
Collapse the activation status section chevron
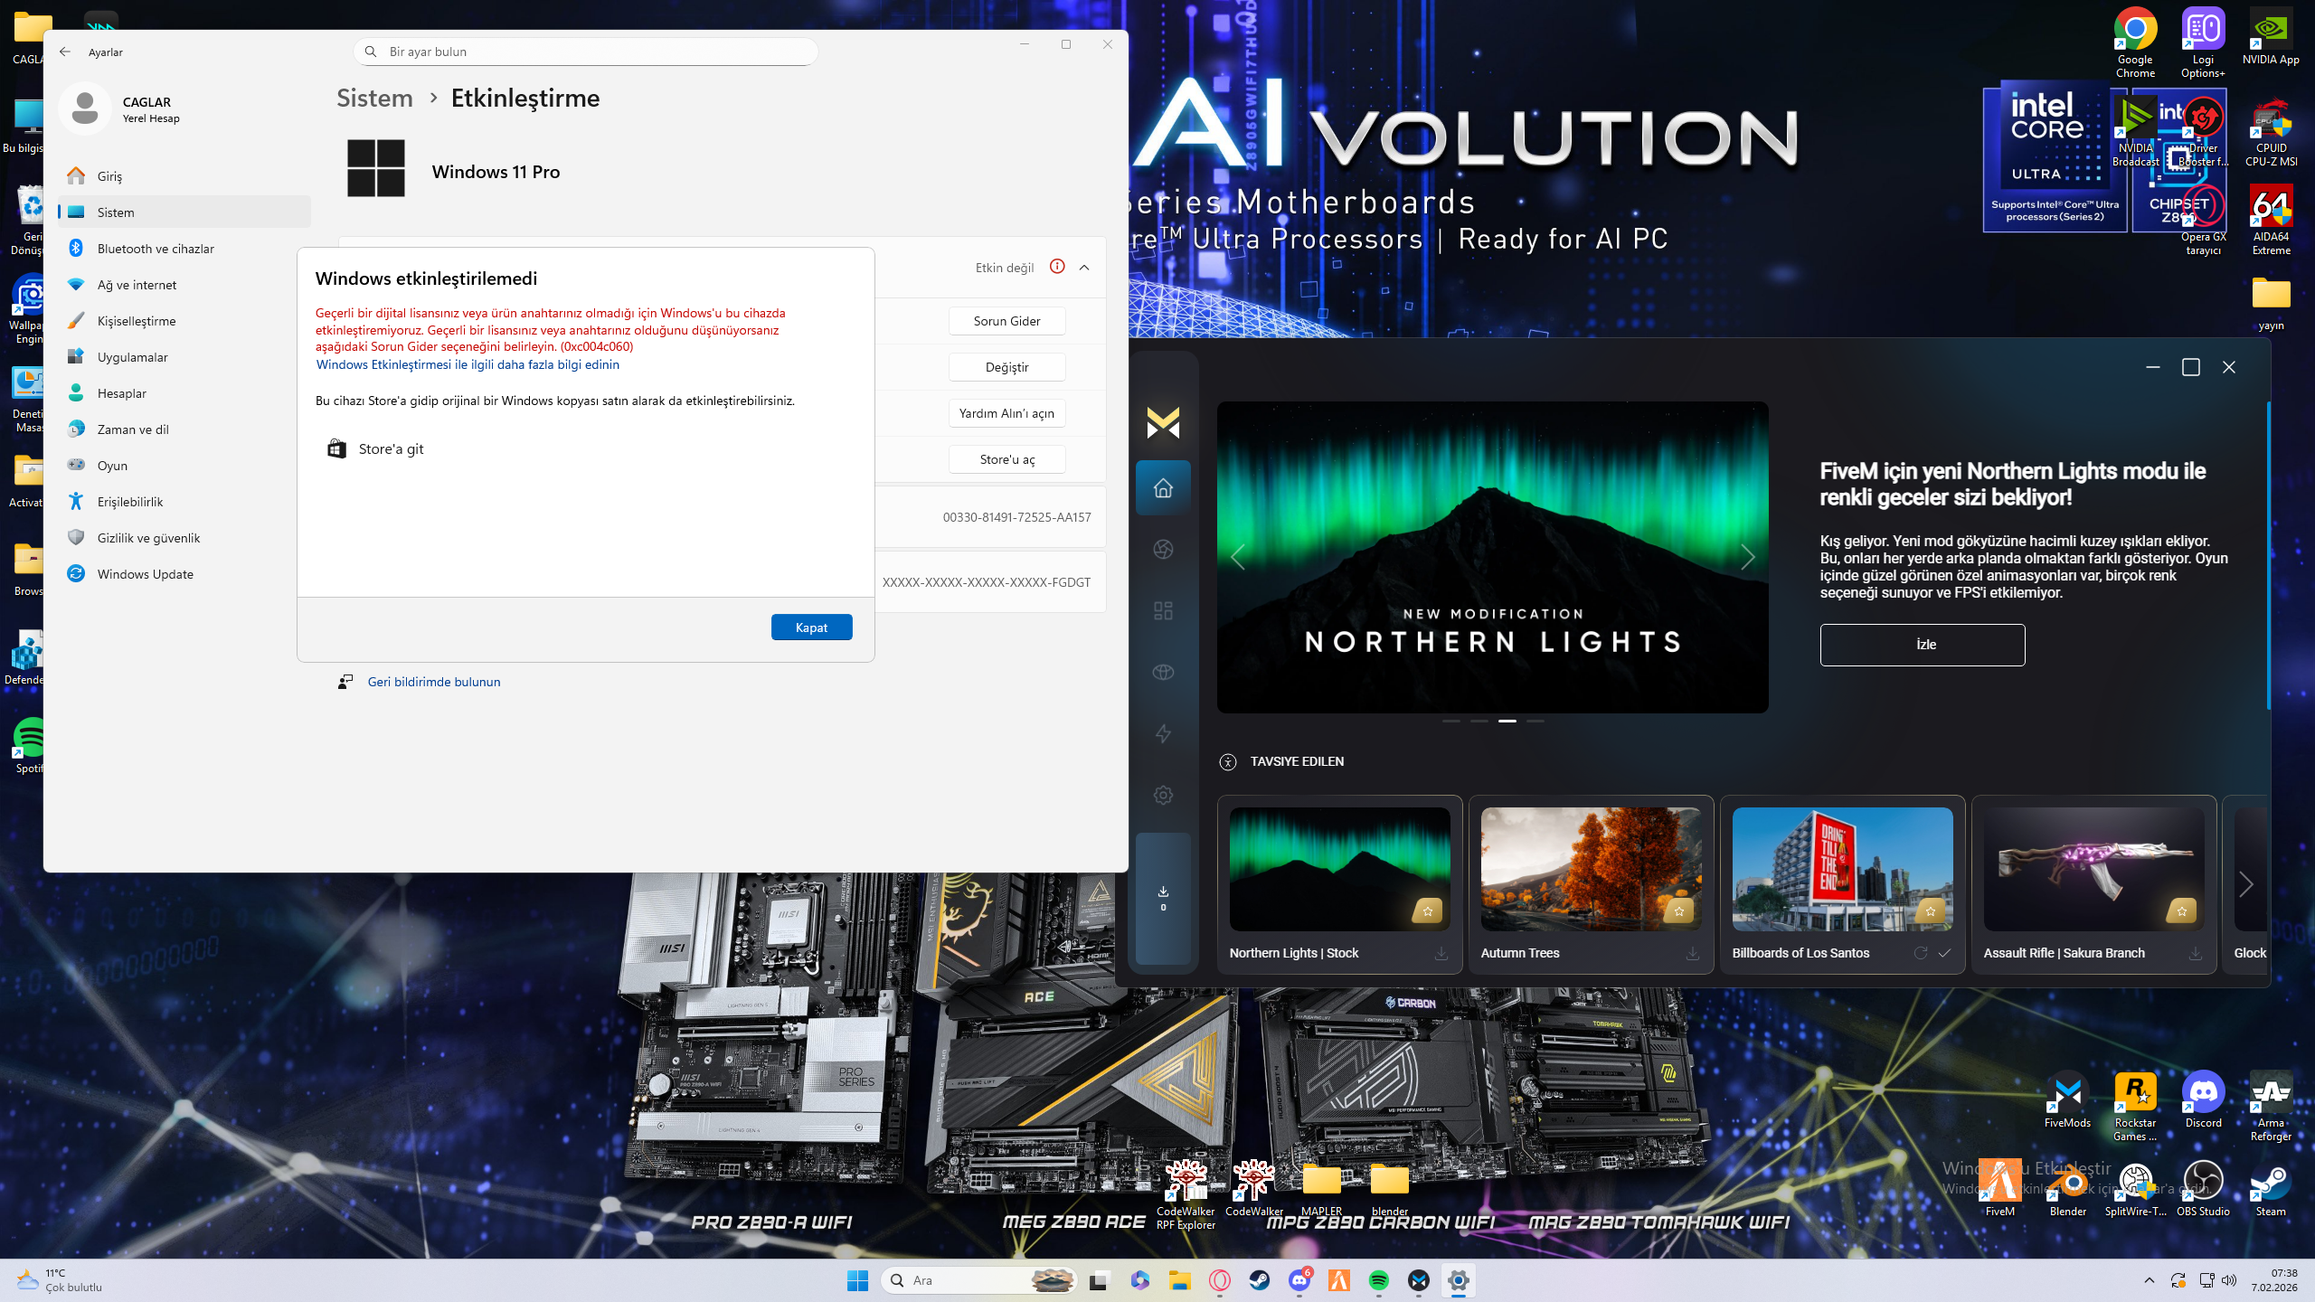1084,268
